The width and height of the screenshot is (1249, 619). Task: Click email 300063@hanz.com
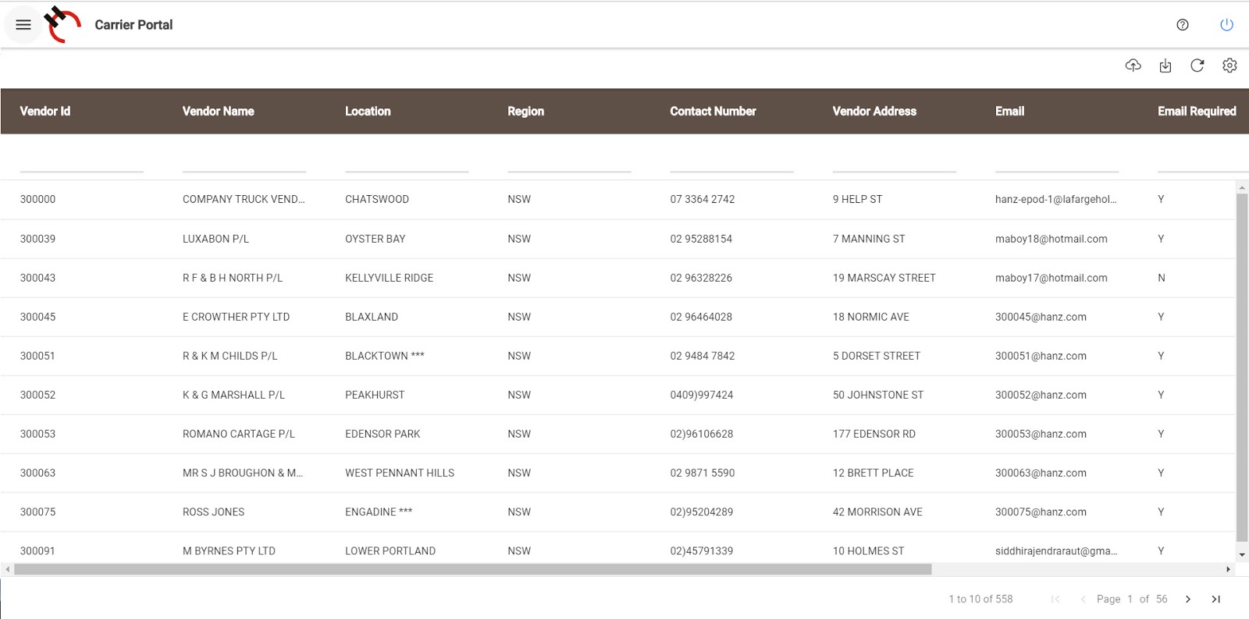tap(1041, 473)
